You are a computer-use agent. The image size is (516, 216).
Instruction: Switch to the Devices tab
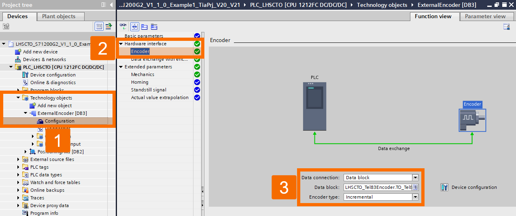[18, 16]
